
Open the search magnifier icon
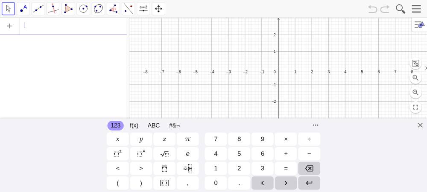point(401,9)
